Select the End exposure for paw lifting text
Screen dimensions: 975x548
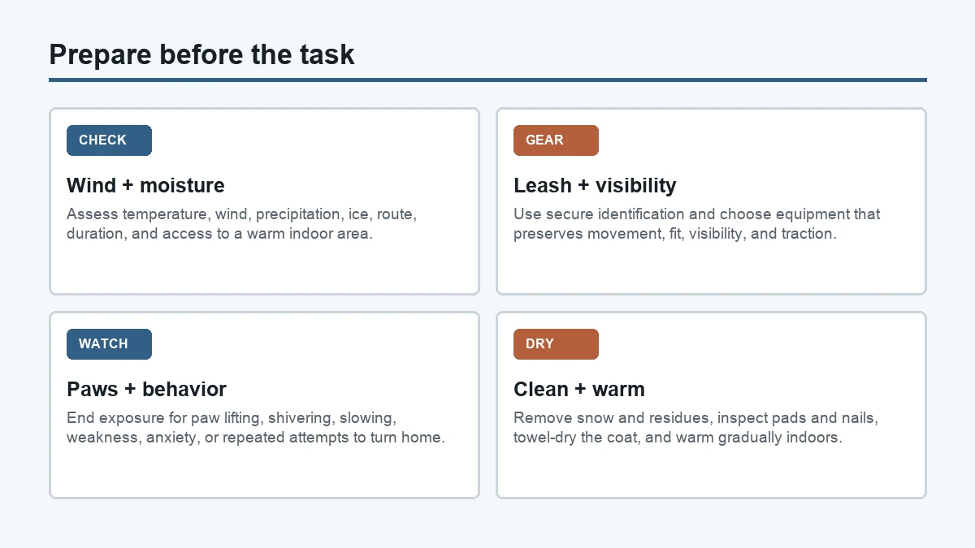pyautogui.click(x=255, y=428)
